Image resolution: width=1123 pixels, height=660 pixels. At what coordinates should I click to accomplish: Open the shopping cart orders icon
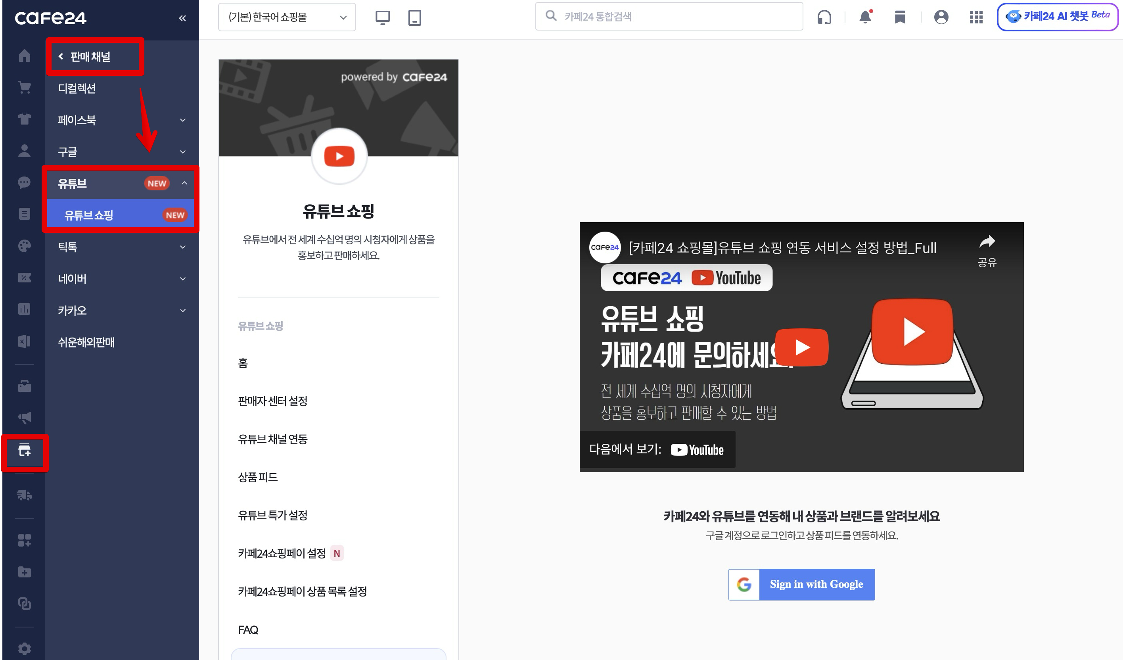click(x=25, y=87)
